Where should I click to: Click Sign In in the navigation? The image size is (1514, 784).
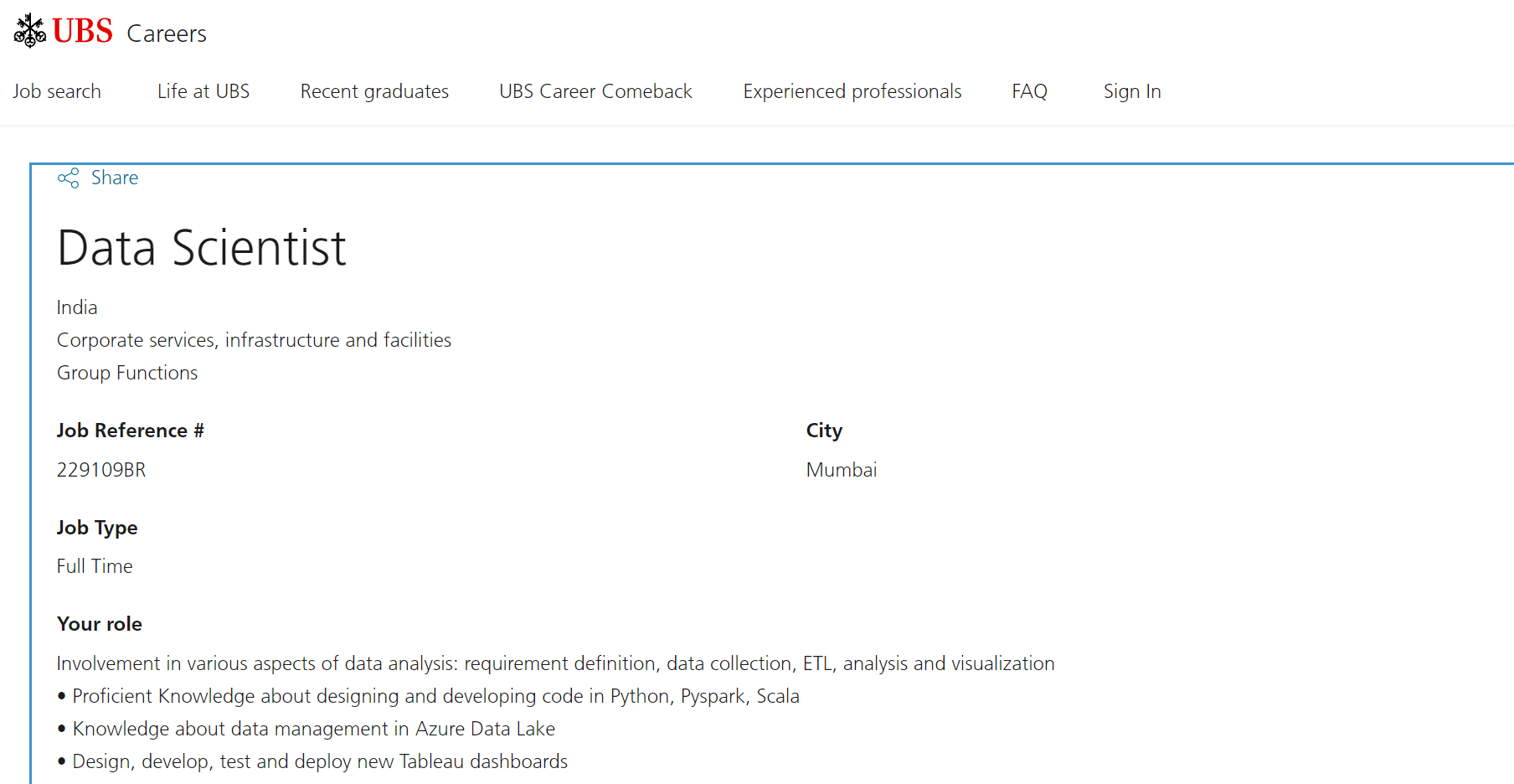coord(1132,91)
